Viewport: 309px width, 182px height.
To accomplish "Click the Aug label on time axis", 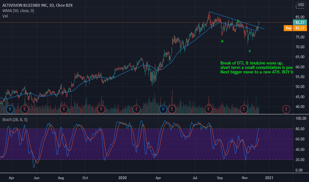I will click(61, 178).
